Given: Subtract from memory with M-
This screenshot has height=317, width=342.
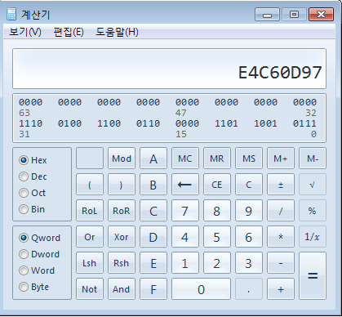Looking at the screenshot, I should coord(313,158).
